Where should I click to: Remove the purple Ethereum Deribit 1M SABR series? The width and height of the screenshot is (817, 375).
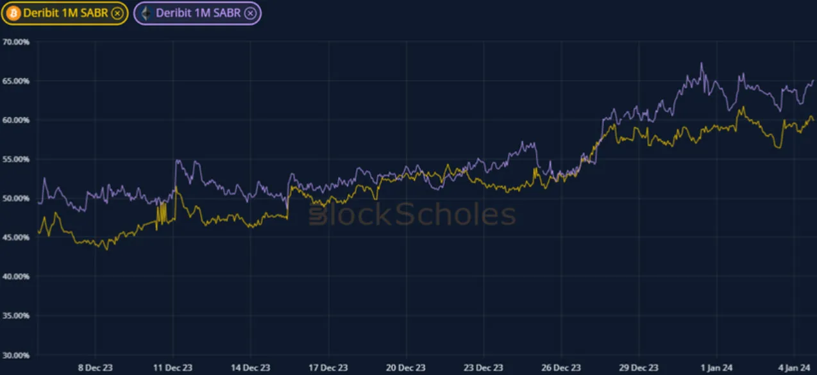click(251, 13)
